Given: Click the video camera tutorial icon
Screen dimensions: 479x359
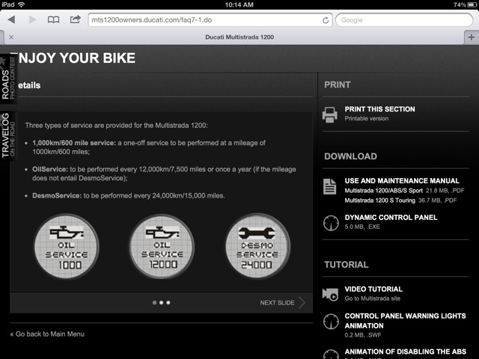Looking at the screenshot, I should 330,294.
